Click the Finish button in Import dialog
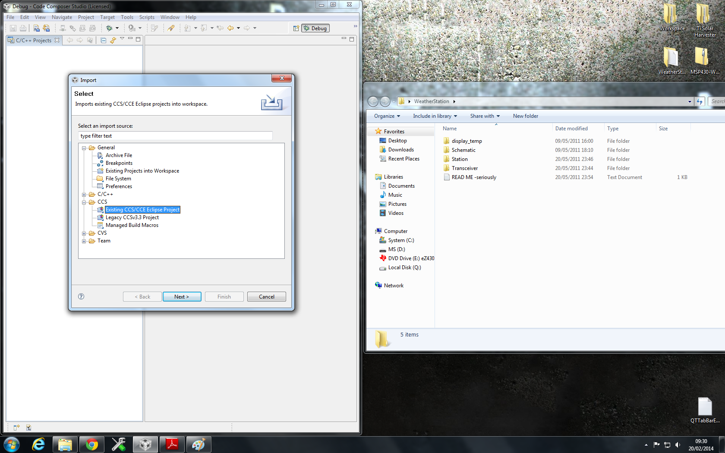The image size is (725, 453). tap(224, 297)
